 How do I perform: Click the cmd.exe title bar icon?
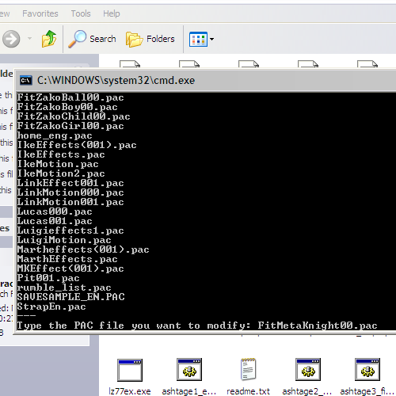(x=26, y=80)
